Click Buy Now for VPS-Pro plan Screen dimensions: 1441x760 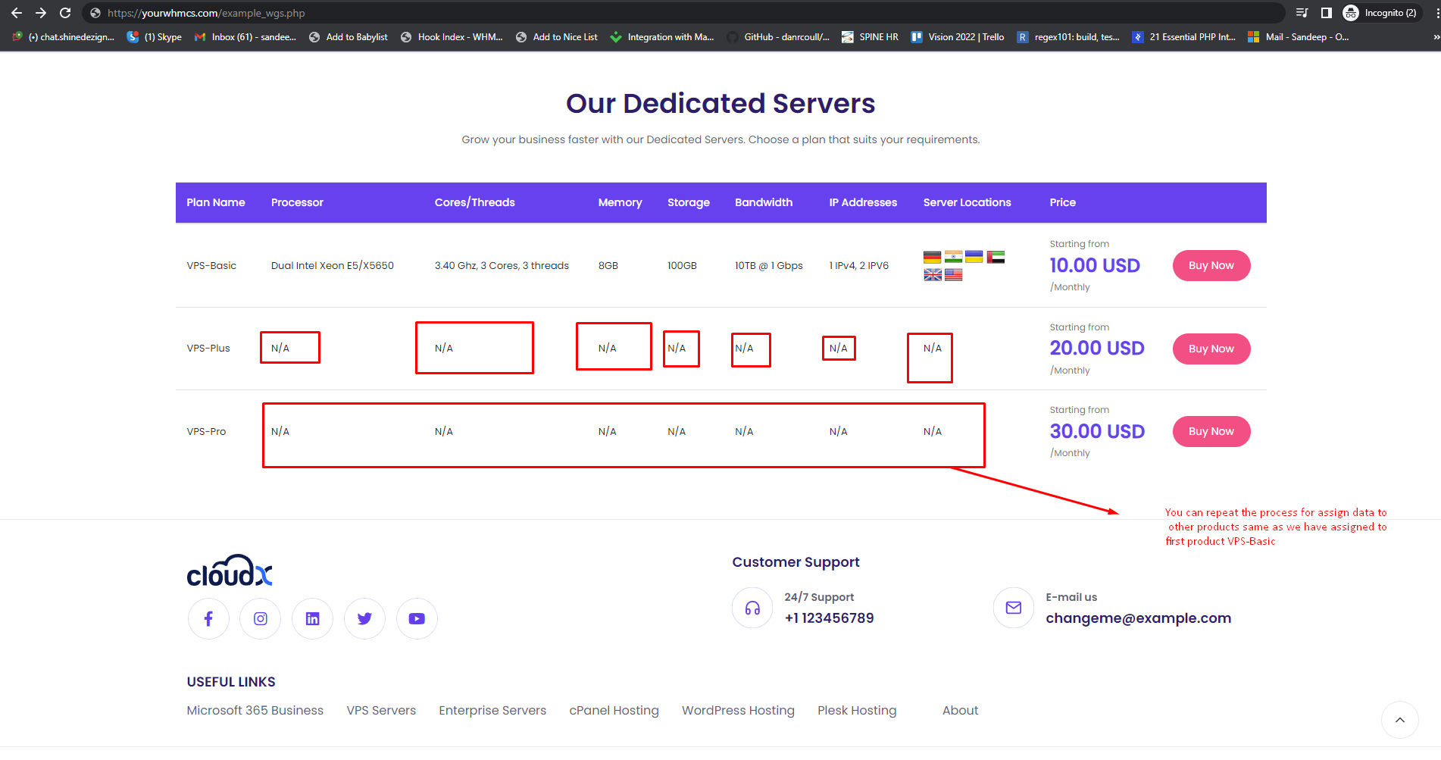1211,431
